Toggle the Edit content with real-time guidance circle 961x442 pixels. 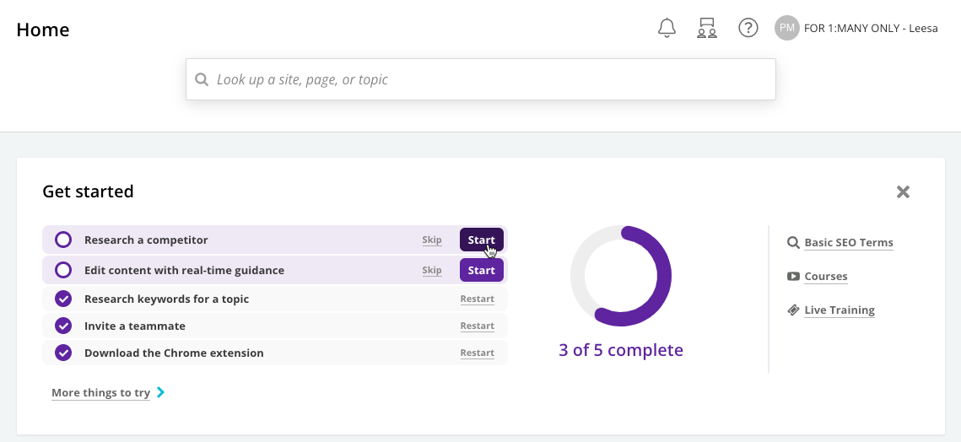pos(63,270)
